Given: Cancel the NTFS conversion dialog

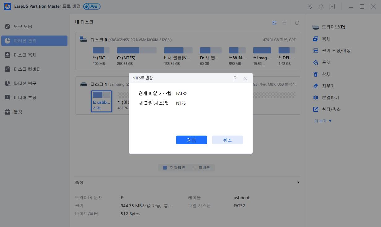Looking at the screenshot, I should 227,140.
